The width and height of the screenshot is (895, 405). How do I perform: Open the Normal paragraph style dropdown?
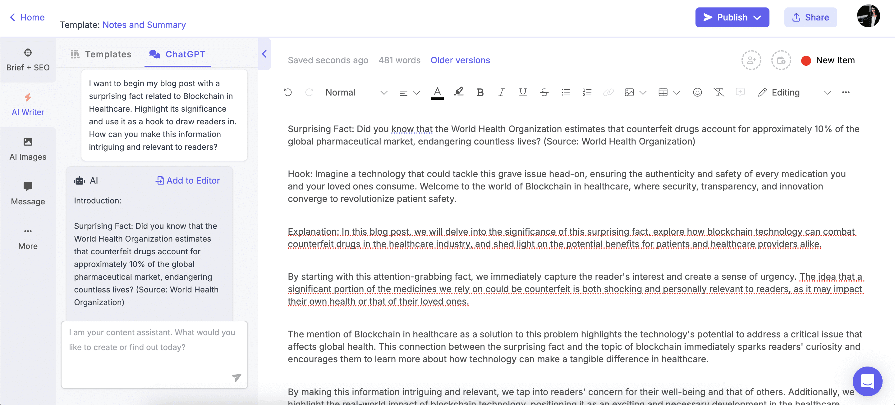coord(356,92)
